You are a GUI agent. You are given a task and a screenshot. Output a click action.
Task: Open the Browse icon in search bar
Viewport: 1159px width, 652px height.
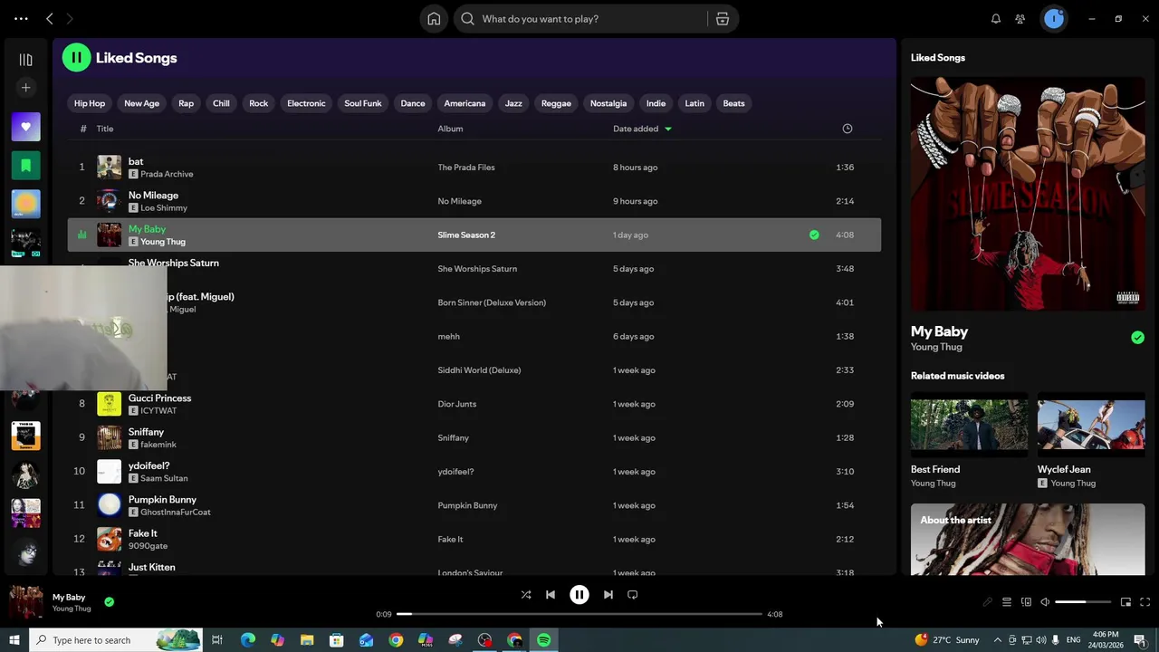click(x=723, y=19)
